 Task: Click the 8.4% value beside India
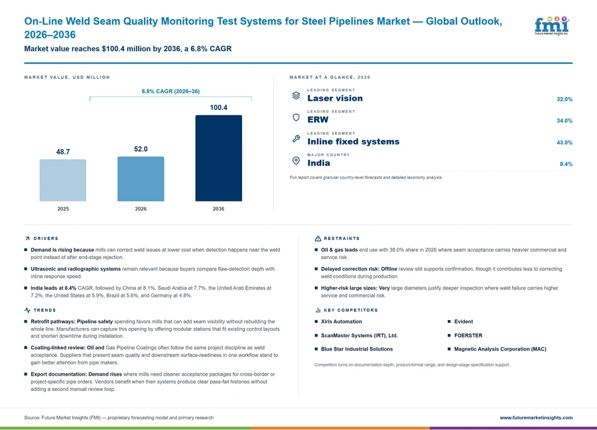click(x=566, y=164)
